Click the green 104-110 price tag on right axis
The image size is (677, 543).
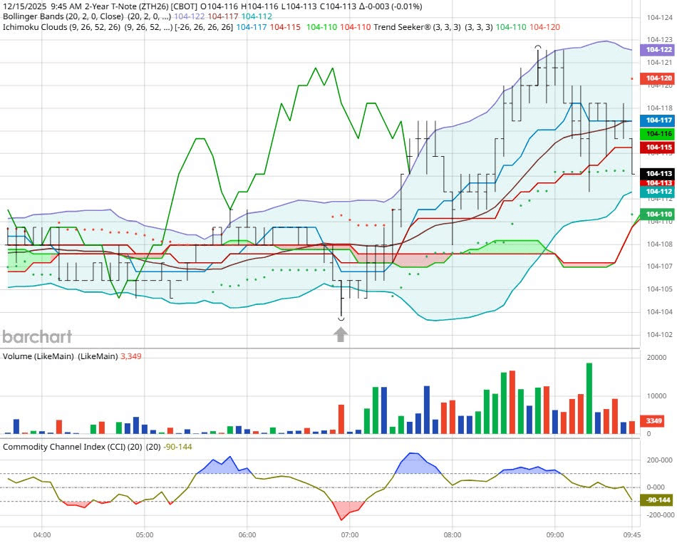(x=658, y=214)
